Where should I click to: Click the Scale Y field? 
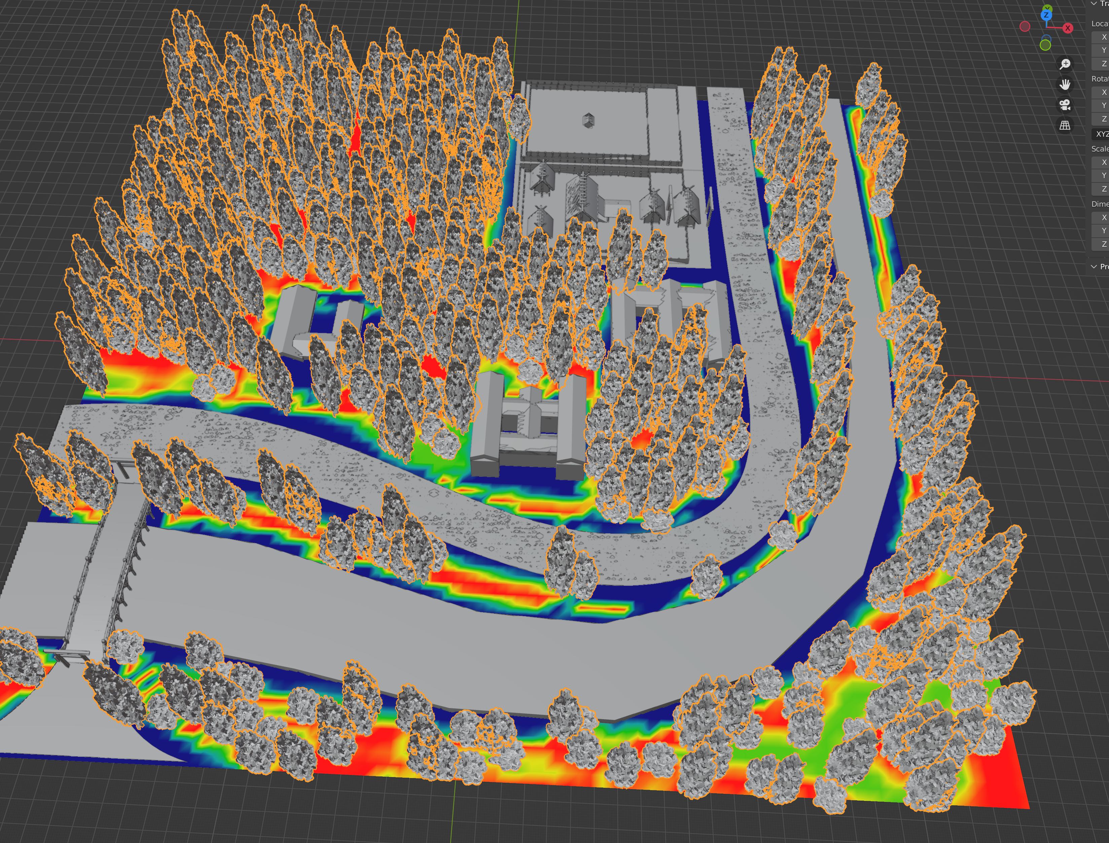click(x=1101, y=175)
